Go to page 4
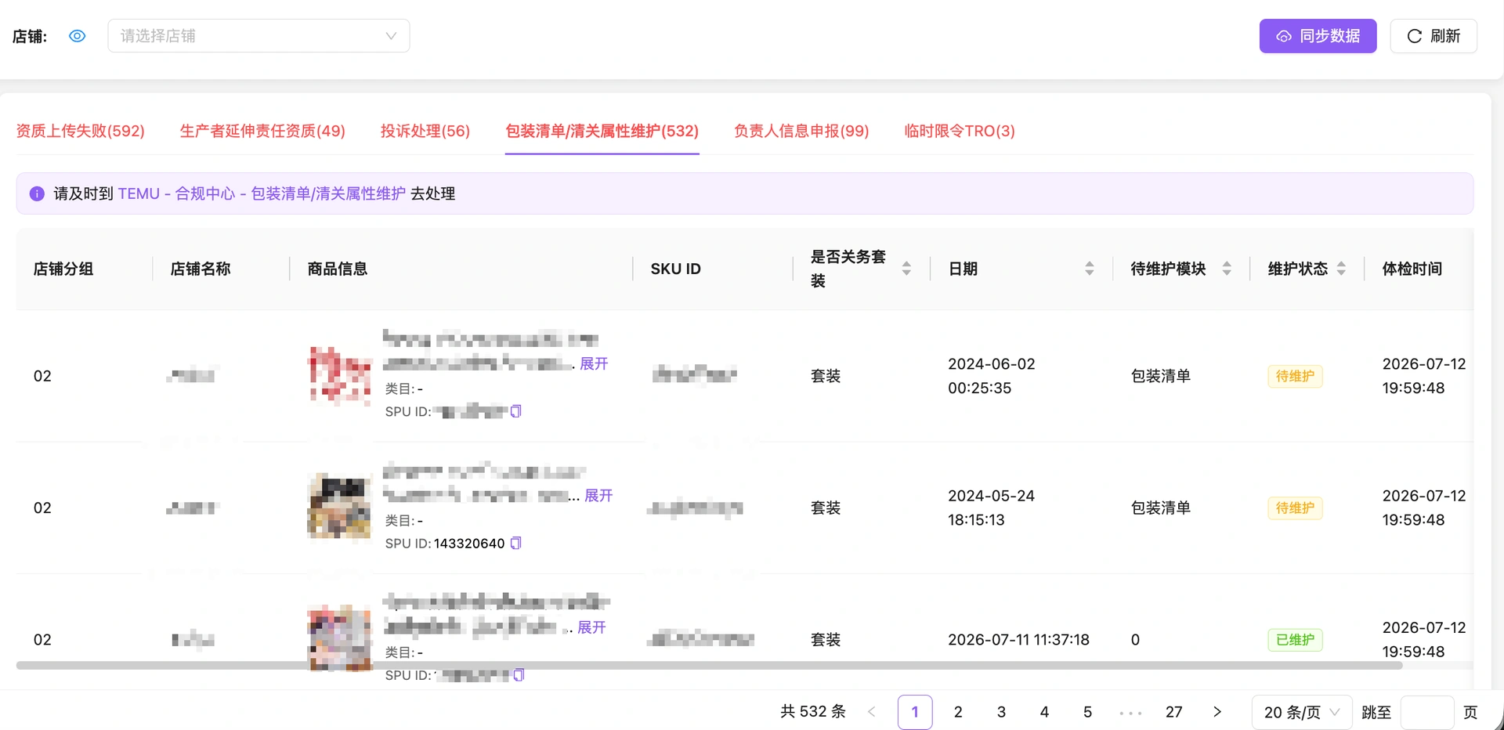Screen dimensions: 1504x730 pyautogui.click(x=1044, y=712)
